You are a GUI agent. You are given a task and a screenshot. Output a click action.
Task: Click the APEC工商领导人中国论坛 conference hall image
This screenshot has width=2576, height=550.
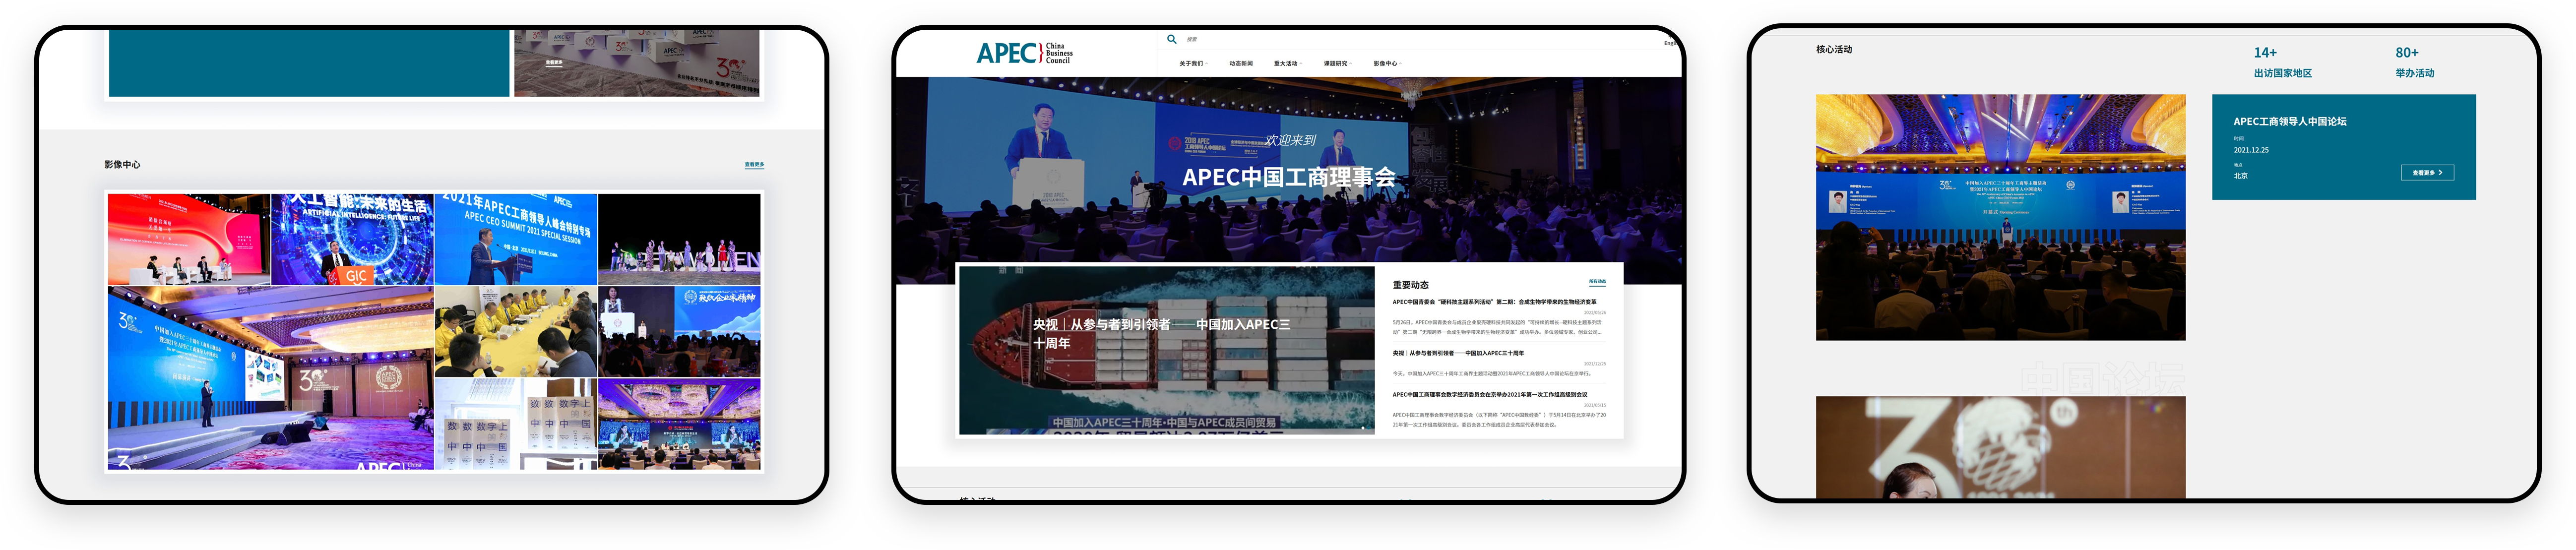tap(2000, 218)
